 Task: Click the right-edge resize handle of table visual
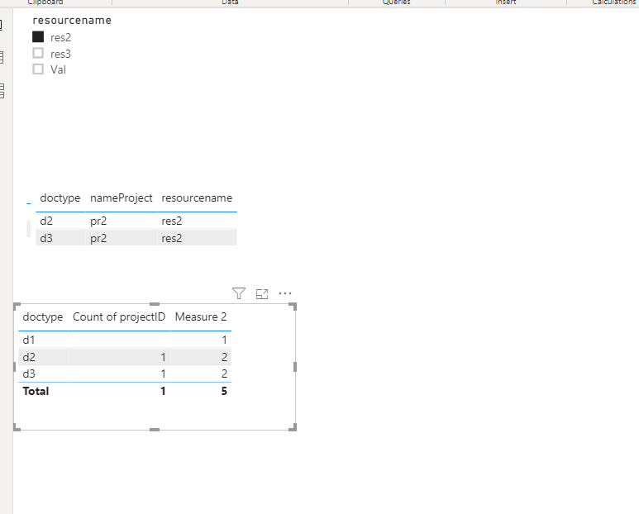295,367
